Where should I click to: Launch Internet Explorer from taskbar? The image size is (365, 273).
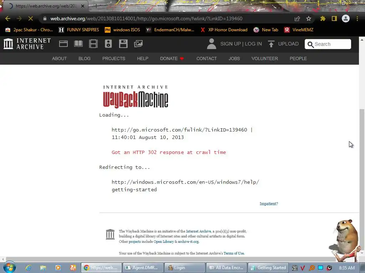(28, 268)
